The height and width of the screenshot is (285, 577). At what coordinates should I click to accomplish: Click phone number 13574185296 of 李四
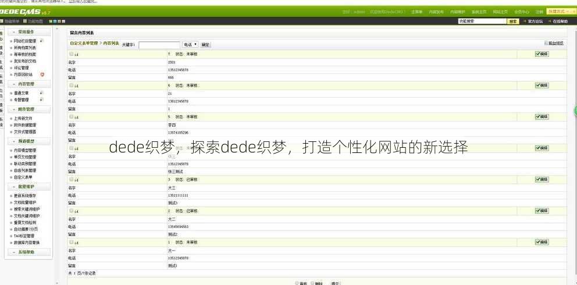(178, 133)
